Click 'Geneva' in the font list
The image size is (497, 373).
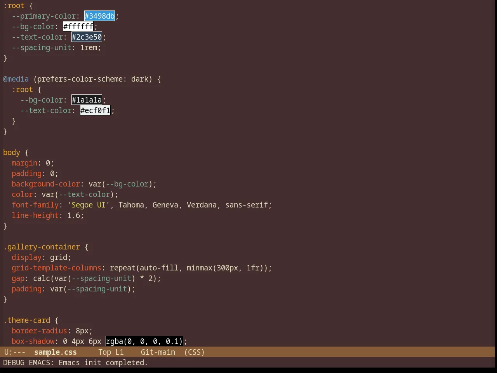click(165, 205)
